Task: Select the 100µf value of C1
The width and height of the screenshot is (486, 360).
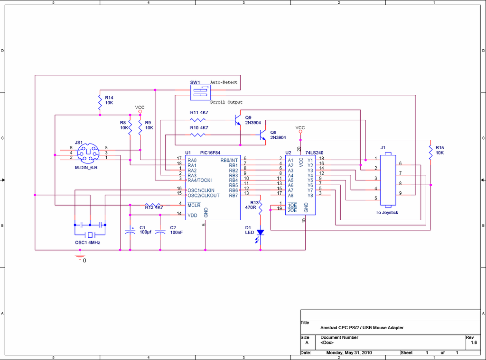Action: click(145, 232)
